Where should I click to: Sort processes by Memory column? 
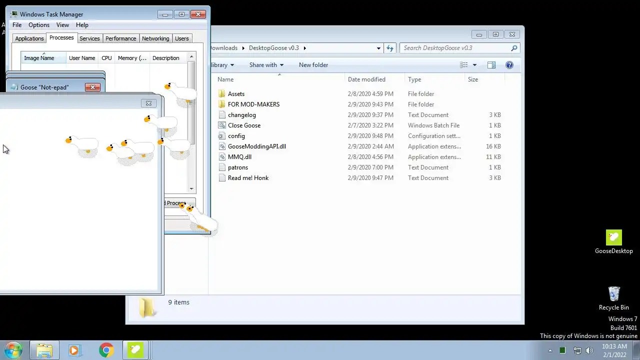[x=132, y=58]
